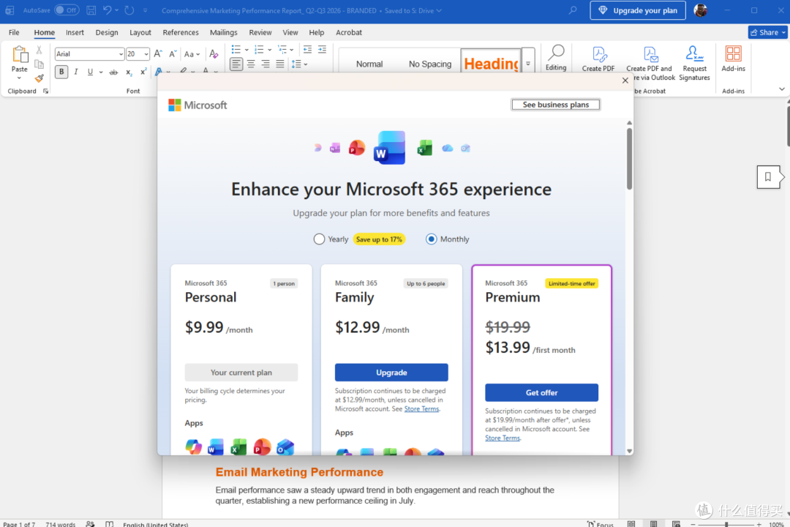Screen dimensions: 790x527
Task: Open the bookmark side panel icon
Action: [768, 176]
